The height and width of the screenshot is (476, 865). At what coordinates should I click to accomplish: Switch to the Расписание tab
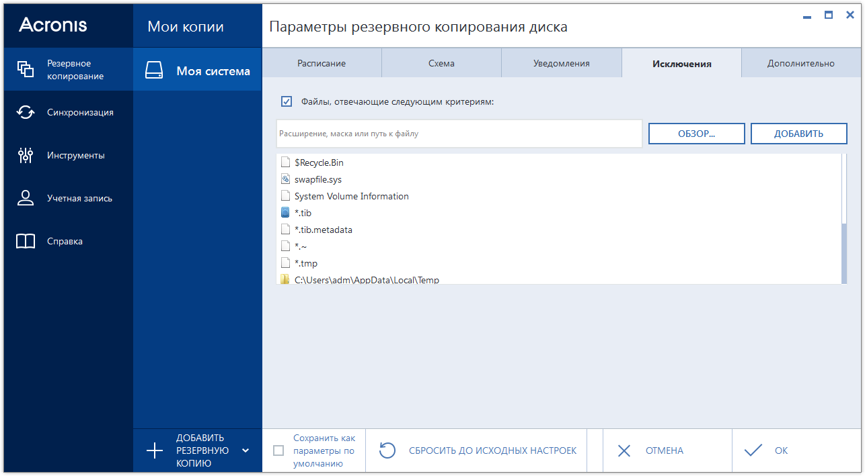322,62
